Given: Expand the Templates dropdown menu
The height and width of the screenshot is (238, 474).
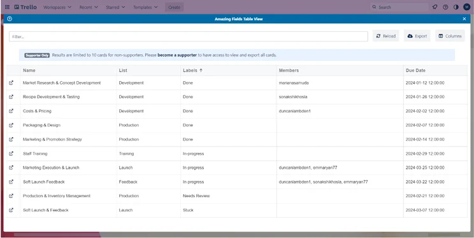Looking at the screenshot, I should [x=145, y=7].
